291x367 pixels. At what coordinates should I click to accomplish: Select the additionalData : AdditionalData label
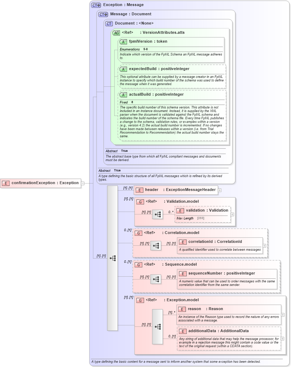218,331
